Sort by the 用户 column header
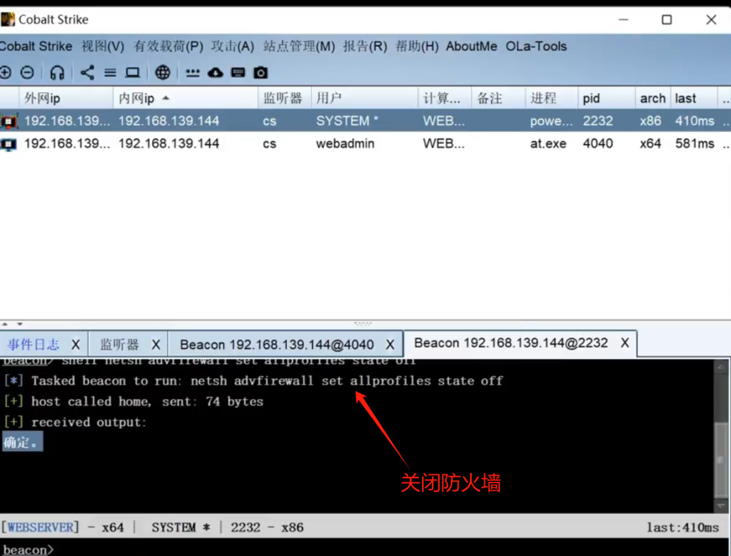 (x=365, y=98)
